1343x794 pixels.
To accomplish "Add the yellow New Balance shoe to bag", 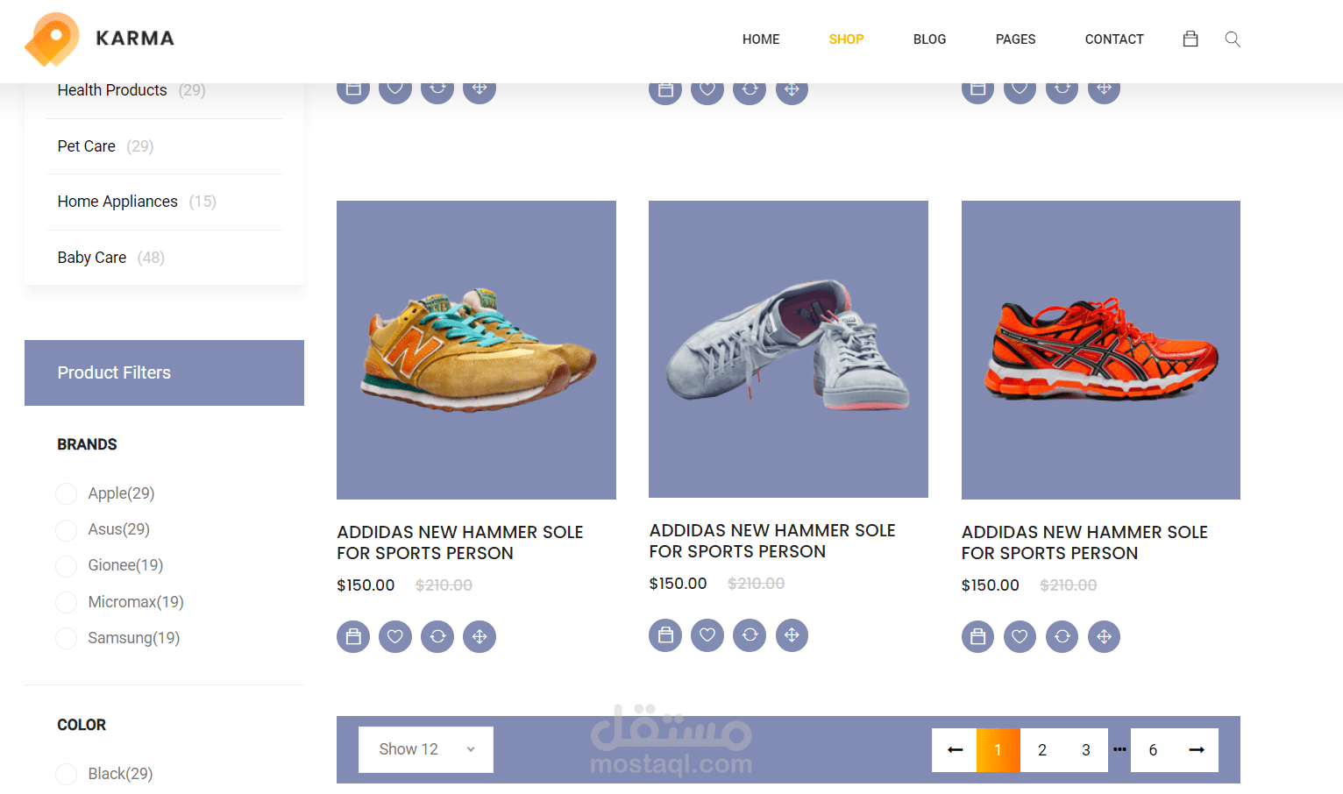I will click(353, 637).
